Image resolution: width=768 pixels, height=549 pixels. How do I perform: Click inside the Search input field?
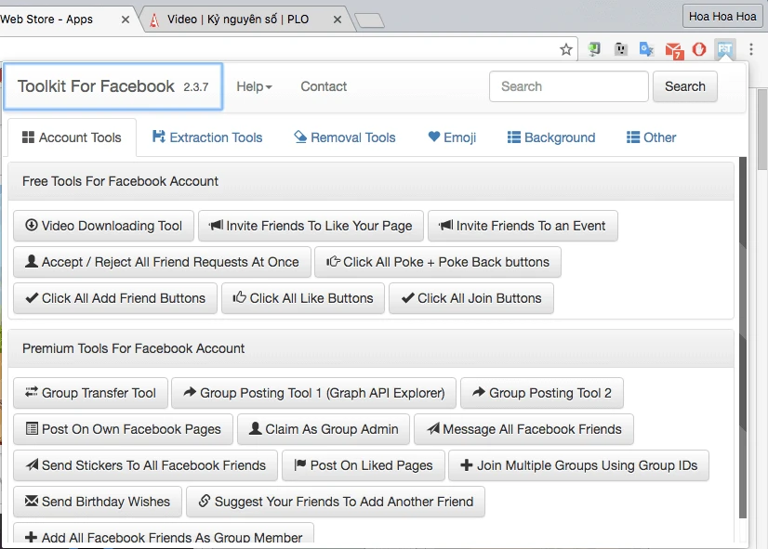click(x=568, y=86)
